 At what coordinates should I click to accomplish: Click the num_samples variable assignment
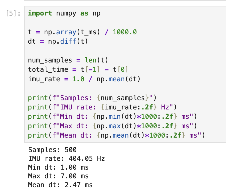(50, 60)
